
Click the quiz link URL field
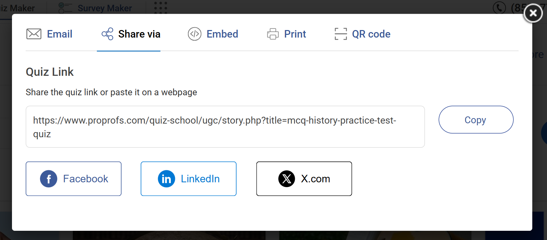225,127
